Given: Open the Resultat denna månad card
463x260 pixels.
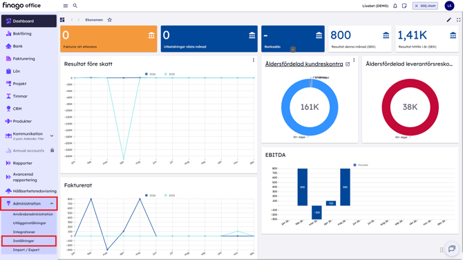Looking at the screenshot, I should click(359, 39).
